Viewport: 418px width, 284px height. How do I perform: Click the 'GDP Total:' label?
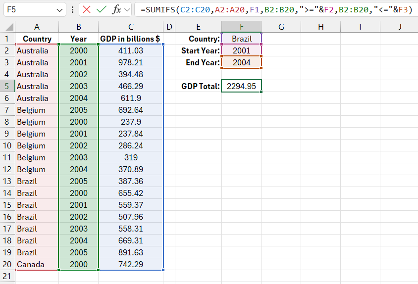(200, 86)
